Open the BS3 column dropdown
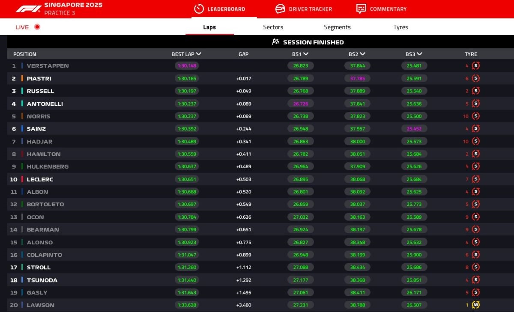Screen dimensions: 514x312 (419, 54)
